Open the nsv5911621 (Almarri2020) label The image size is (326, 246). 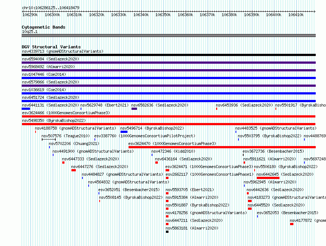[270, 159]
